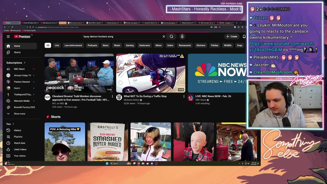The height and width of the screenshot is (184, 327).
Task: Open the Windows Start menu
Action: click(x=107, y=164)
